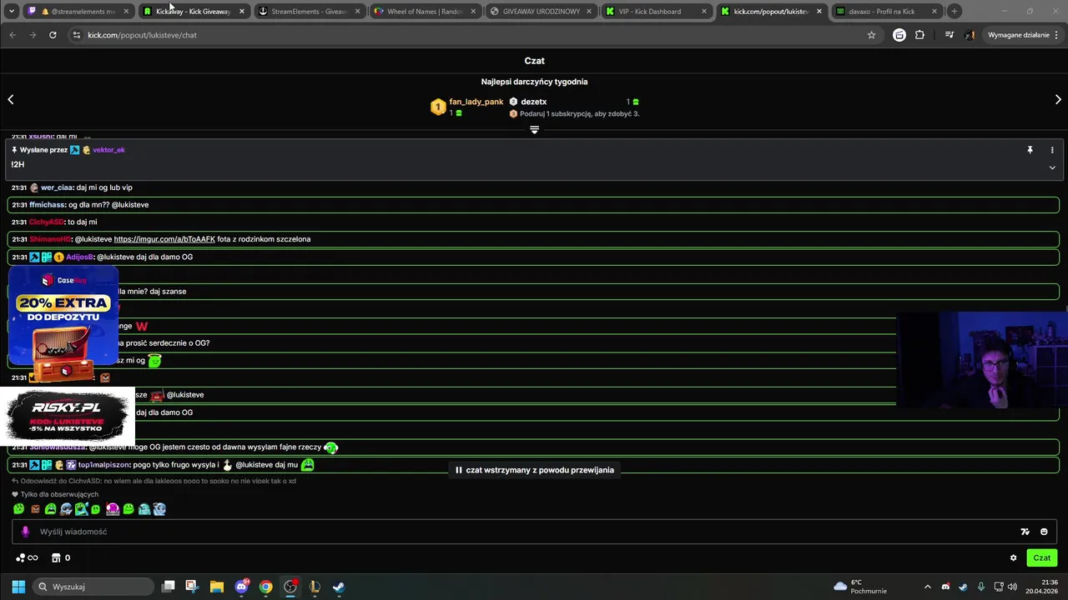
Task: Click username top1malpiszon in chat
Action: tap(103, 465)
